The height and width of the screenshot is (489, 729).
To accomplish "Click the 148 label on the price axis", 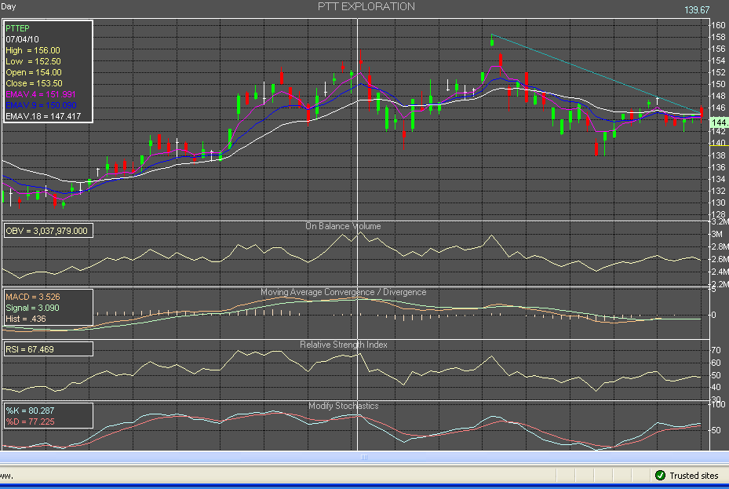I will (x=719, y=96).
